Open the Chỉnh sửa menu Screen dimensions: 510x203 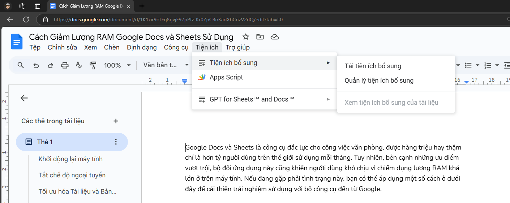coord(62,47)
